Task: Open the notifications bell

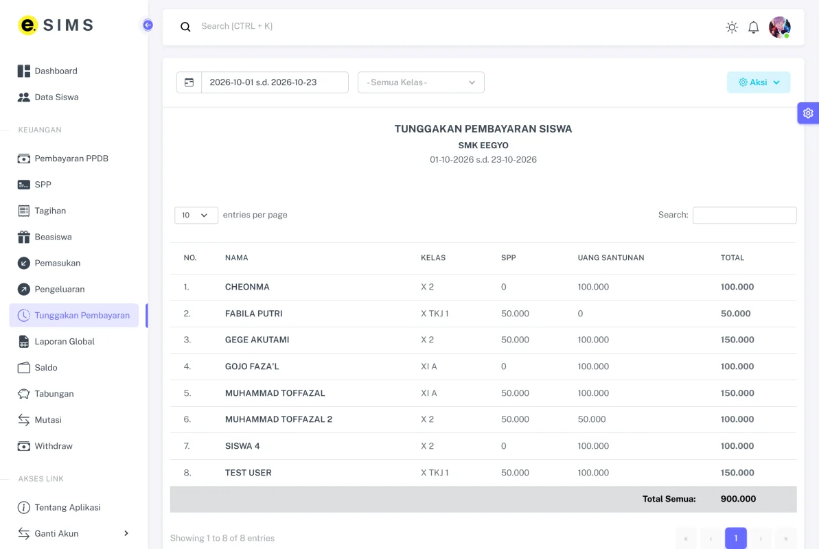Action: tap(753, 27)
